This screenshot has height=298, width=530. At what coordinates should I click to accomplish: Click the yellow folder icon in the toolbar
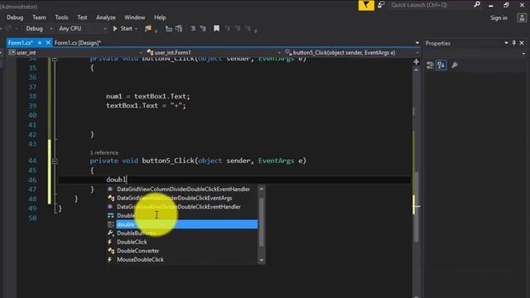click(147, 29)
